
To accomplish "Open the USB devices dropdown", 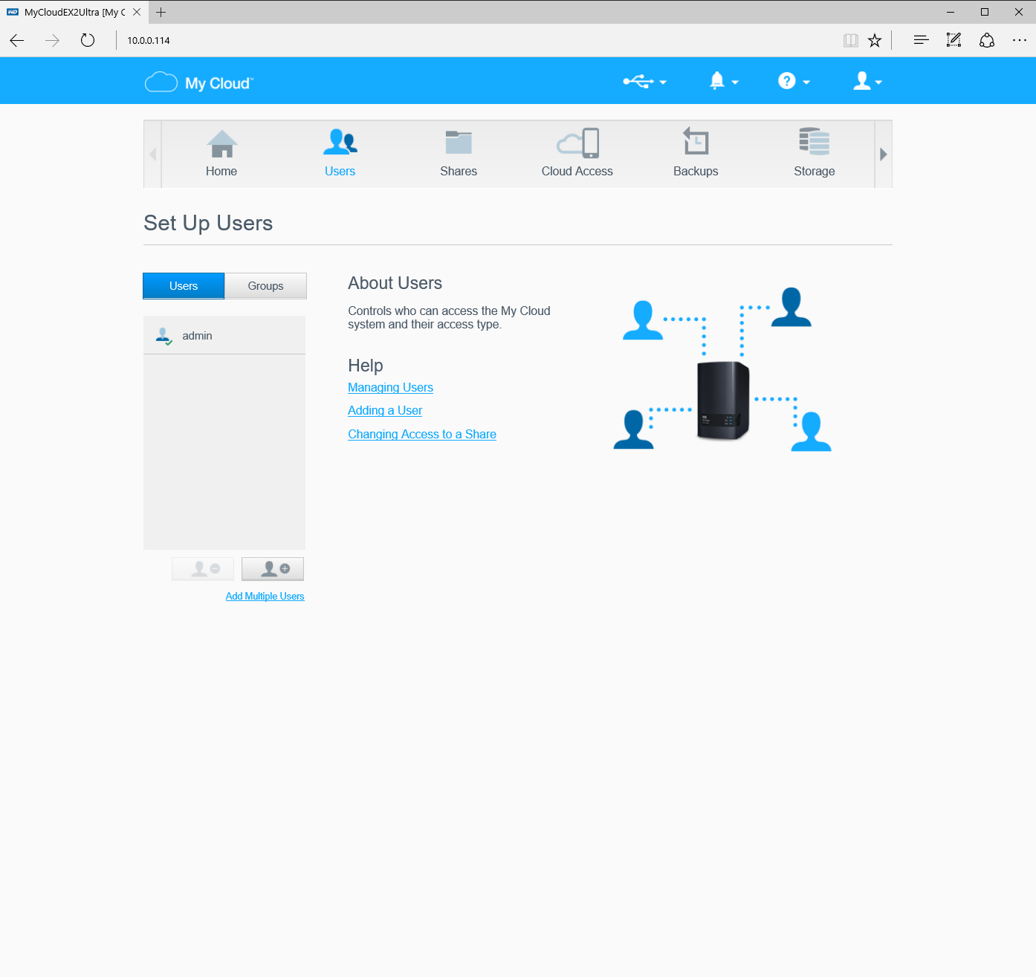I will tap(644, 82).
